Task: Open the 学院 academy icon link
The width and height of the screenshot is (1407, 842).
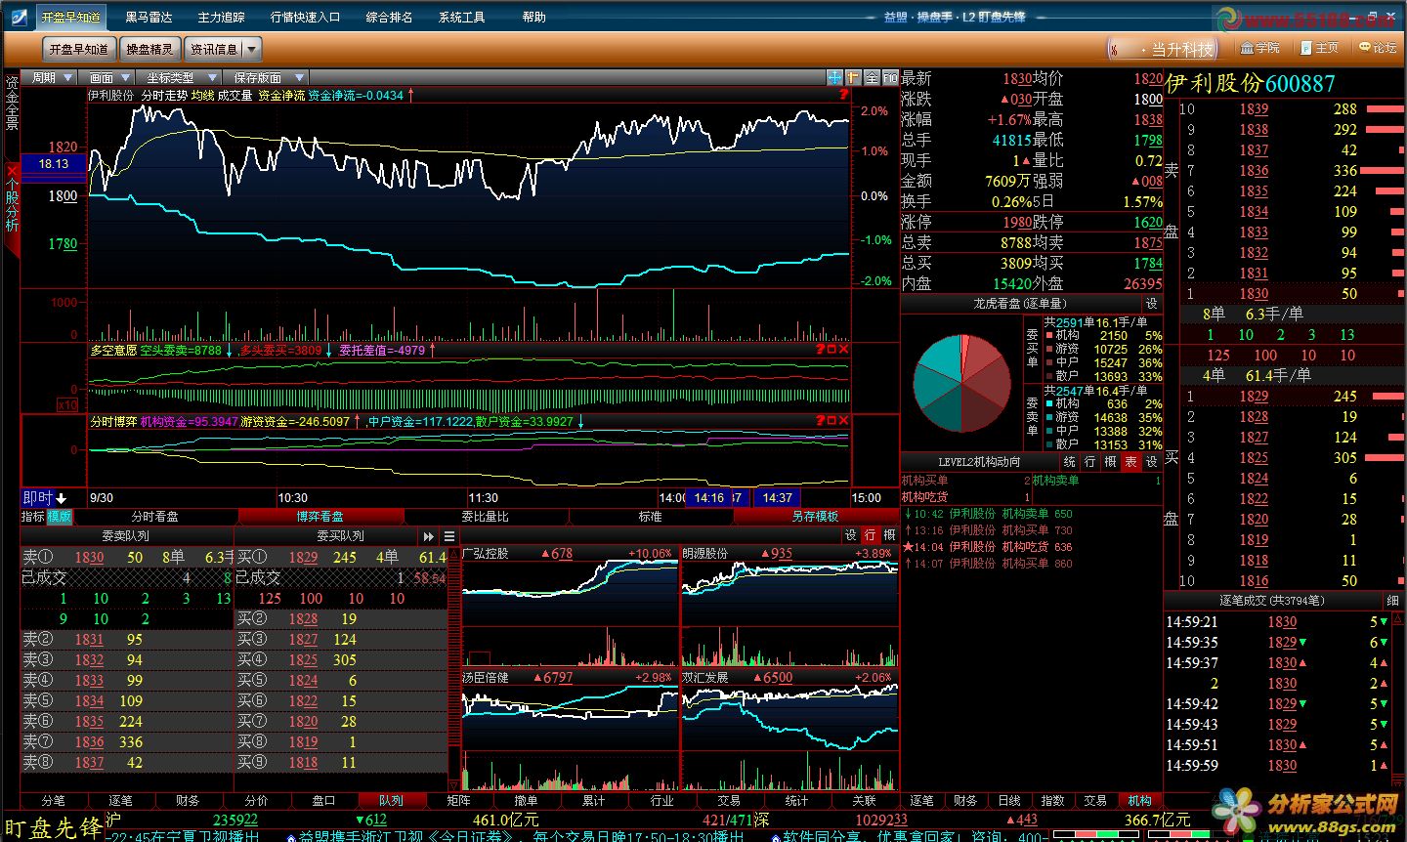Action: pyautogui.click(x=1259, y=47)
